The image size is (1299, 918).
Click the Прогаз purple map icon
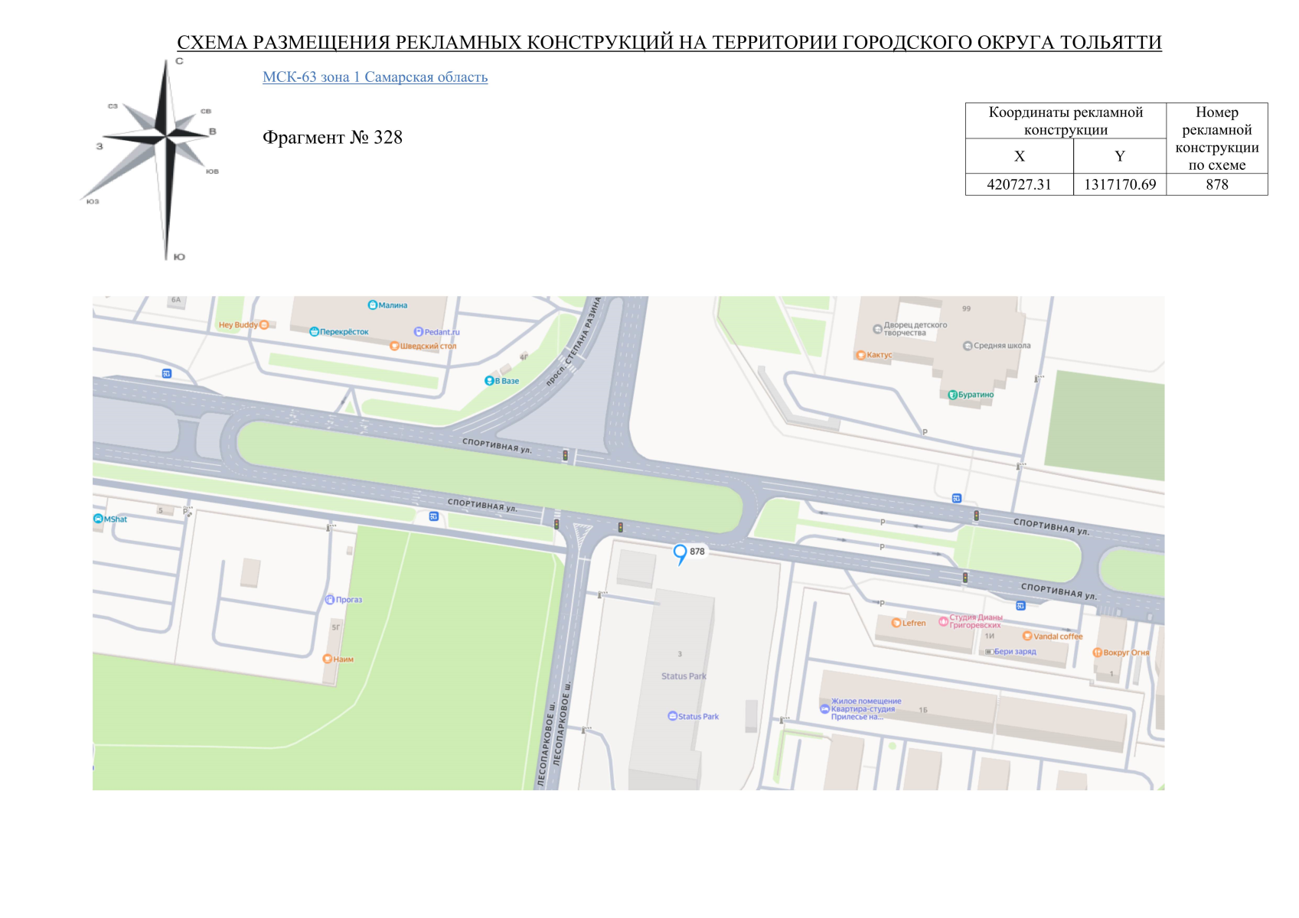[330, 600]
